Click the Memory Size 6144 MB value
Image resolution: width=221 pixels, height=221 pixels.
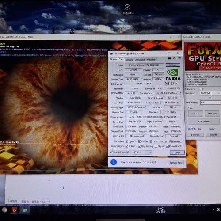pos(134,112)
